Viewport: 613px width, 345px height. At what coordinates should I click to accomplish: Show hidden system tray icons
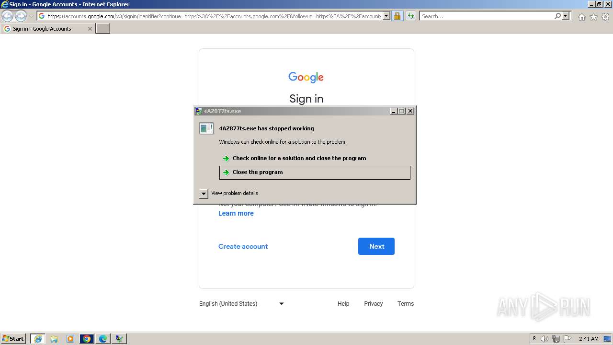click(534, 339)
